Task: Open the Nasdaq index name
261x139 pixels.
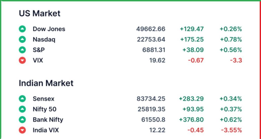Action: (x=44, y=39)
